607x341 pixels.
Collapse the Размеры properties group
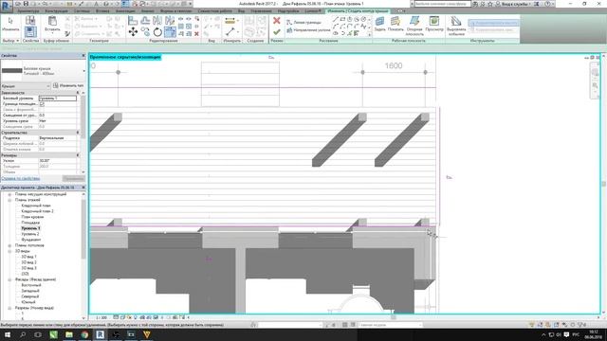pyautogui.click(x=78, y=155)
